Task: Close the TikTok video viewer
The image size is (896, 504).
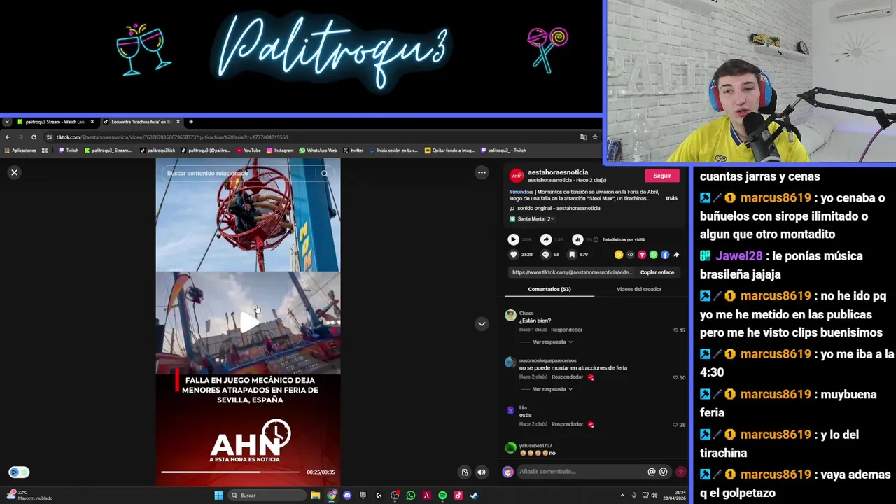Action: click(x=14, y=172)
